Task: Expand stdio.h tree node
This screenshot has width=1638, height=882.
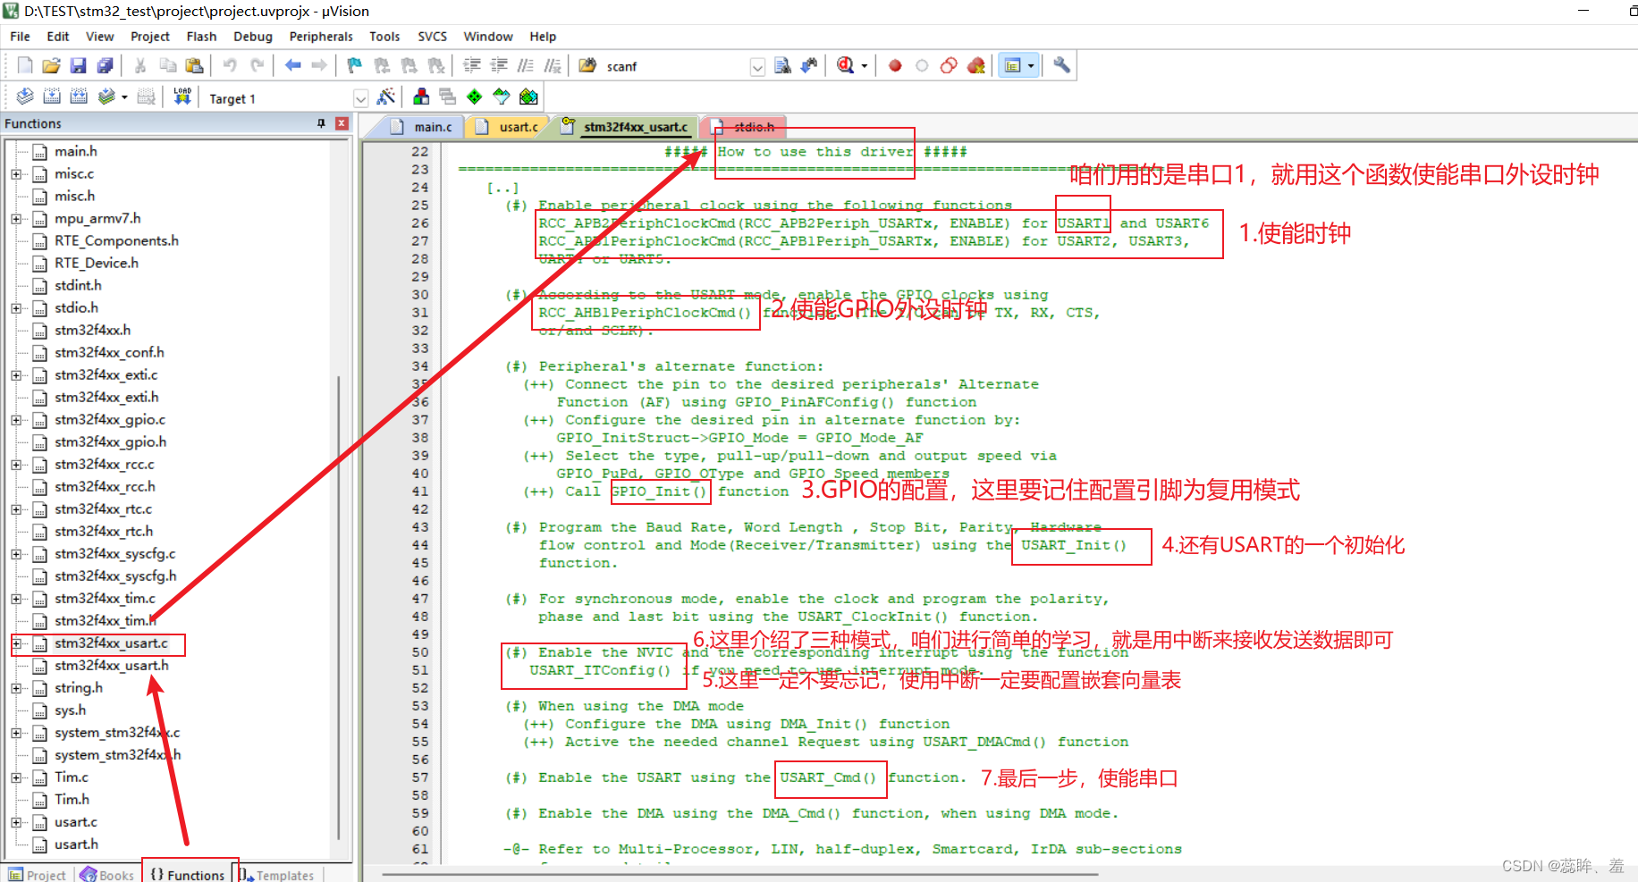Action: point(16,308)
